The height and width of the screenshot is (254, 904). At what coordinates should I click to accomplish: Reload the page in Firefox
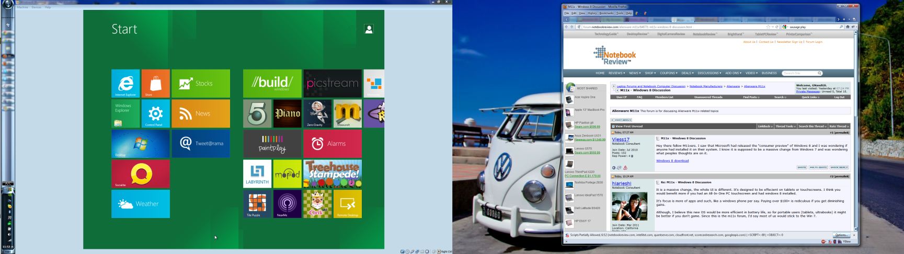pyautogui.click(x=777, y=27)
